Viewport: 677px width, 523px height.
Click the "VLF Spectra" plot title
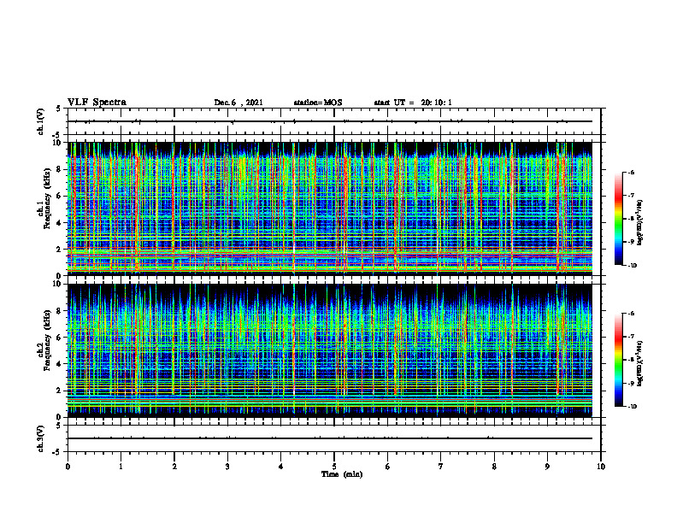pos(97,103)
